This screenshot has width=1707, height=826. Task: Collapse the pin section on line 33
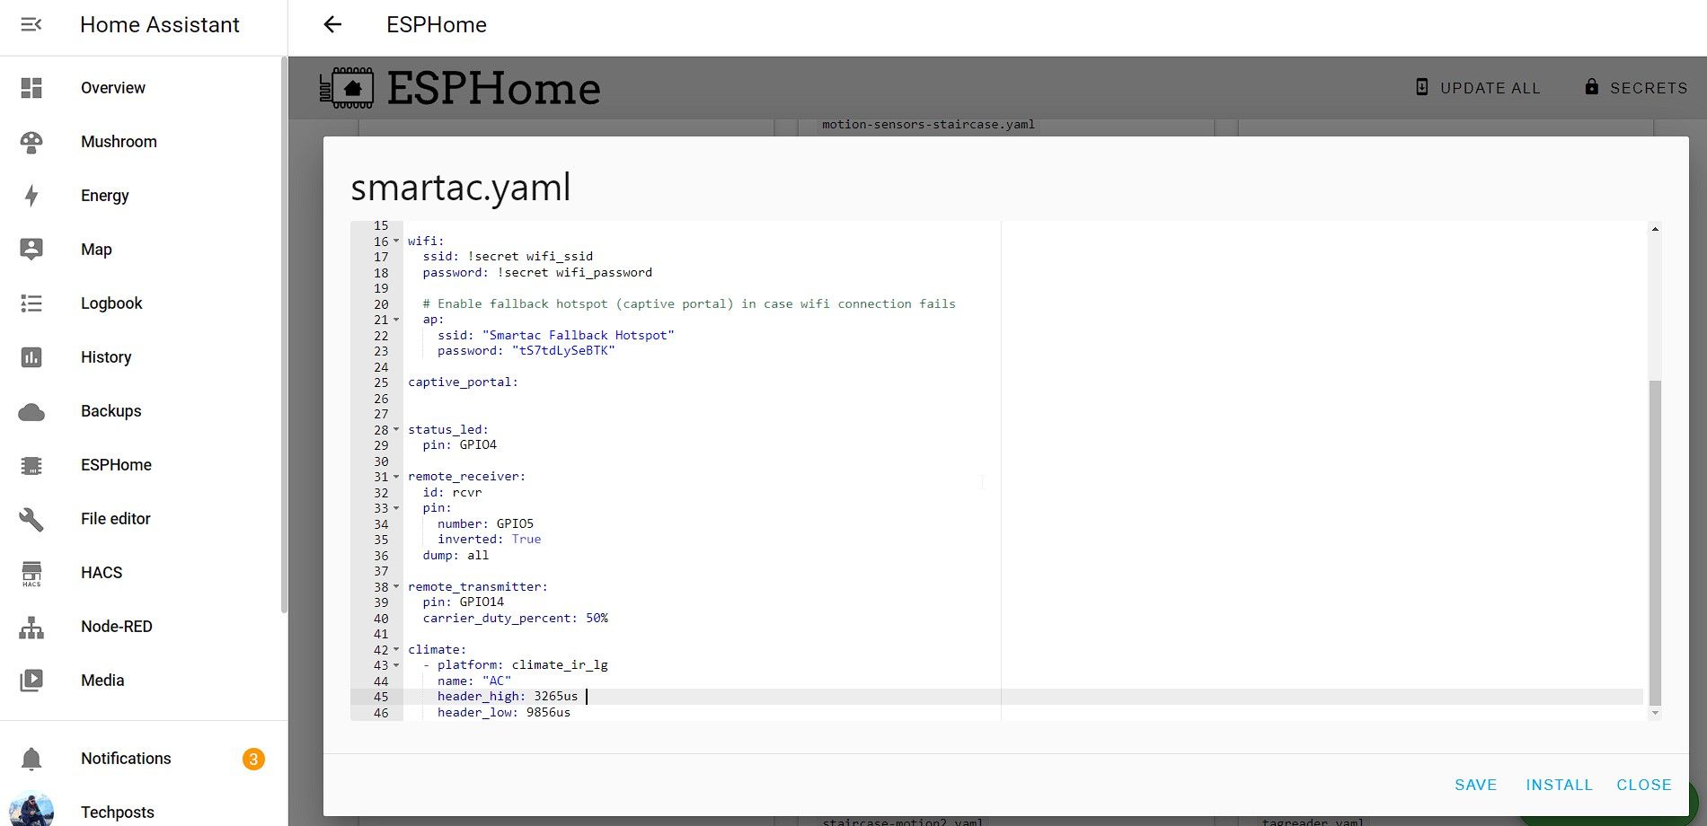coord(396,508)
